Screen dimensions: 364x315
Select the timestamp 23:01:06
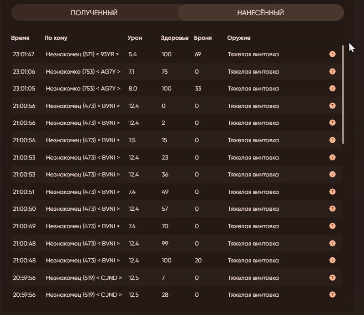(x=24, y=71)
